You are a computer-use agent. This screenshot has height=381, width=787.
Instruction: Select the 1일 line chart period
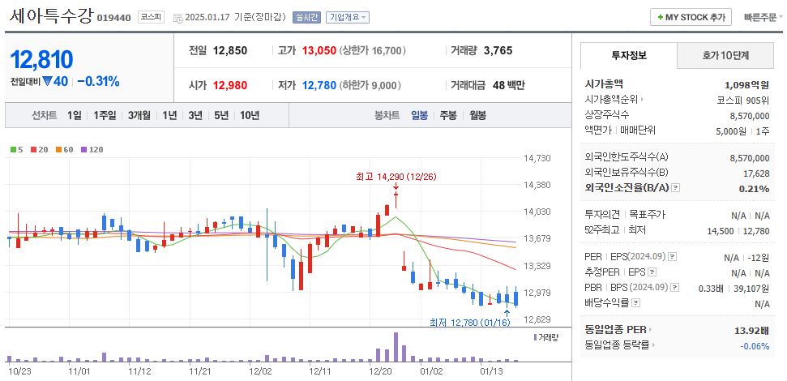[75, 115]
